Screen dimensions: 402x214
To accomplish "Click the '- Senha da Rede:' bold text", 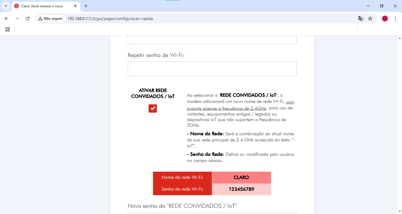I will point(205,154).
